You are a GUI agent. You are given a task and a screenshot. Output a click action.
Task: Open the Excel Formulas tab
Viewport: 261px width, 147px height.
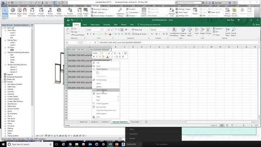tap(106, 24)
